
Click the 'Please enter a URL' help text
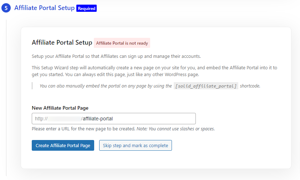(x=83, y=129)
